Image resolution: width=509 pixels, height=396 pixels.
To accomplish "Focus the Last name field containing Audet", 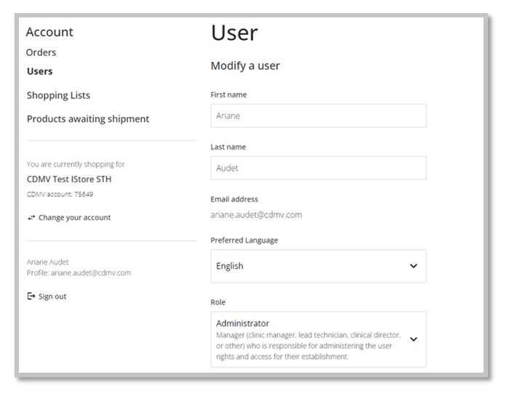I will pos(318,168).
